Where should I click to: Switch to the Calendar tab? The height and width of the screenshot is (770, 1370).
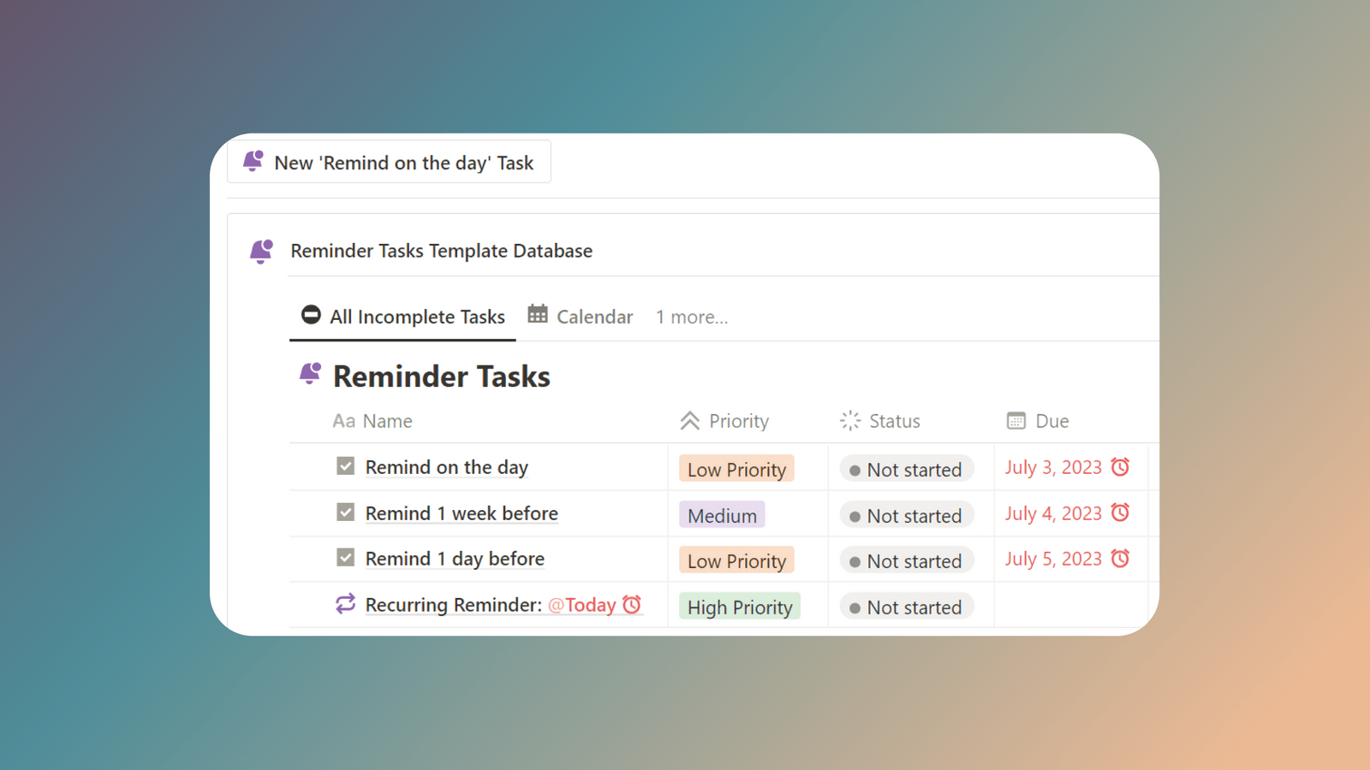594,317
